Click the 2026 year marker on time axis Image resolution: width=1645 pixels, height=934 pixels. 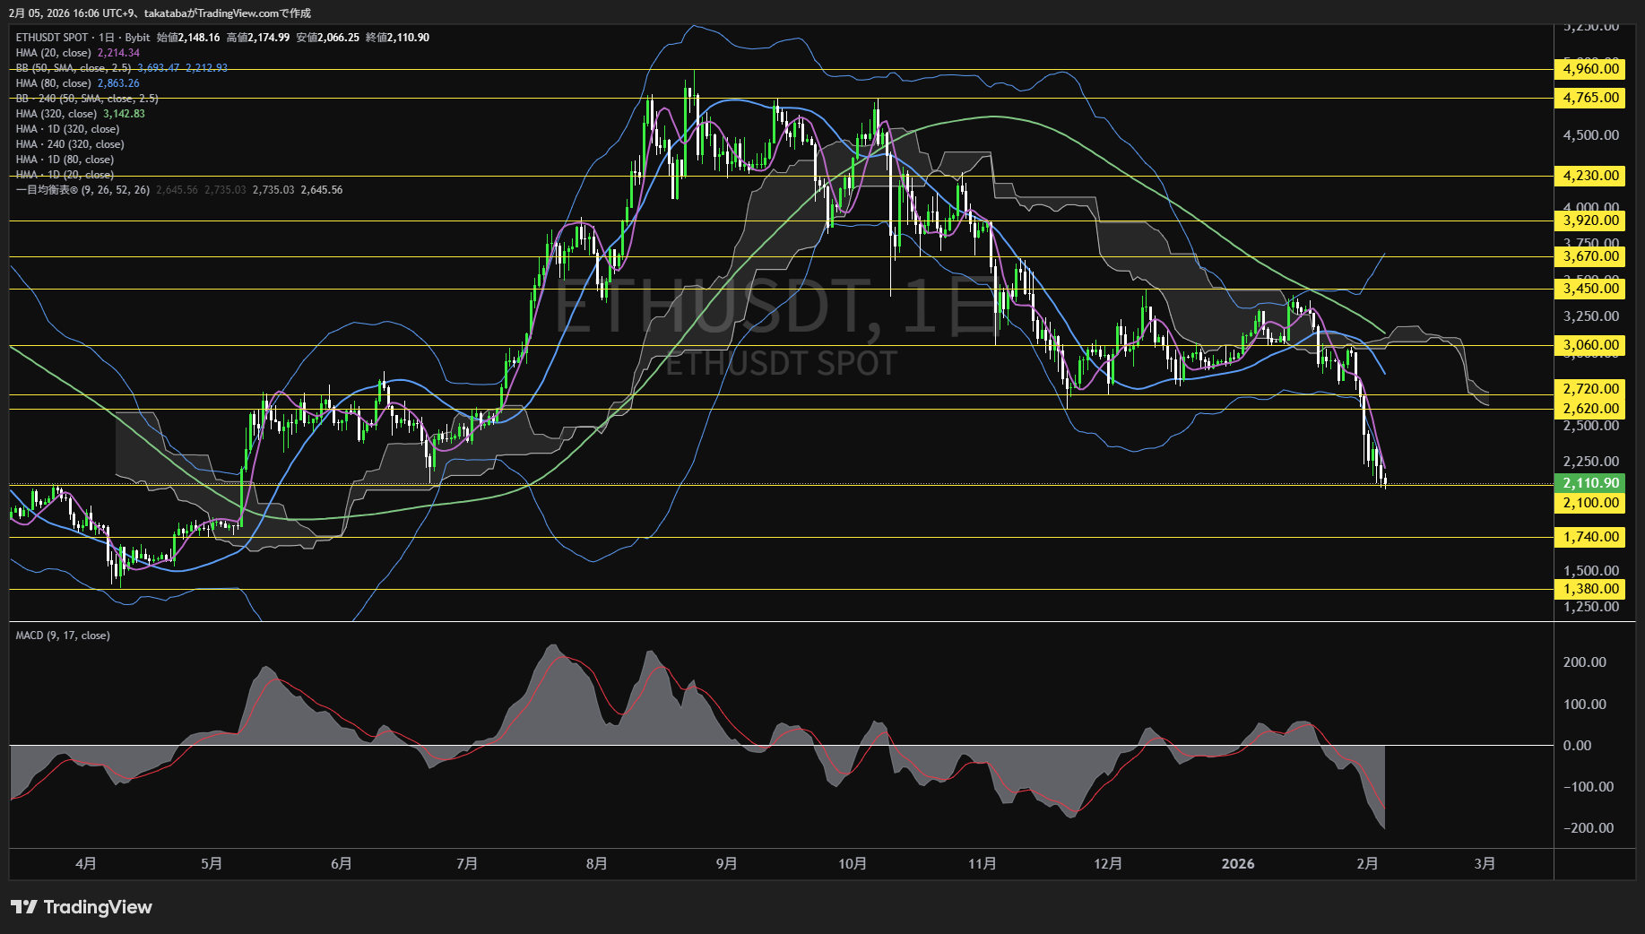coord(1238,864)
